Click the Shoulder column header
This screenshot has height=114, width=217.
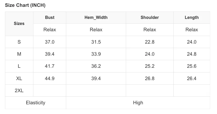149,17
